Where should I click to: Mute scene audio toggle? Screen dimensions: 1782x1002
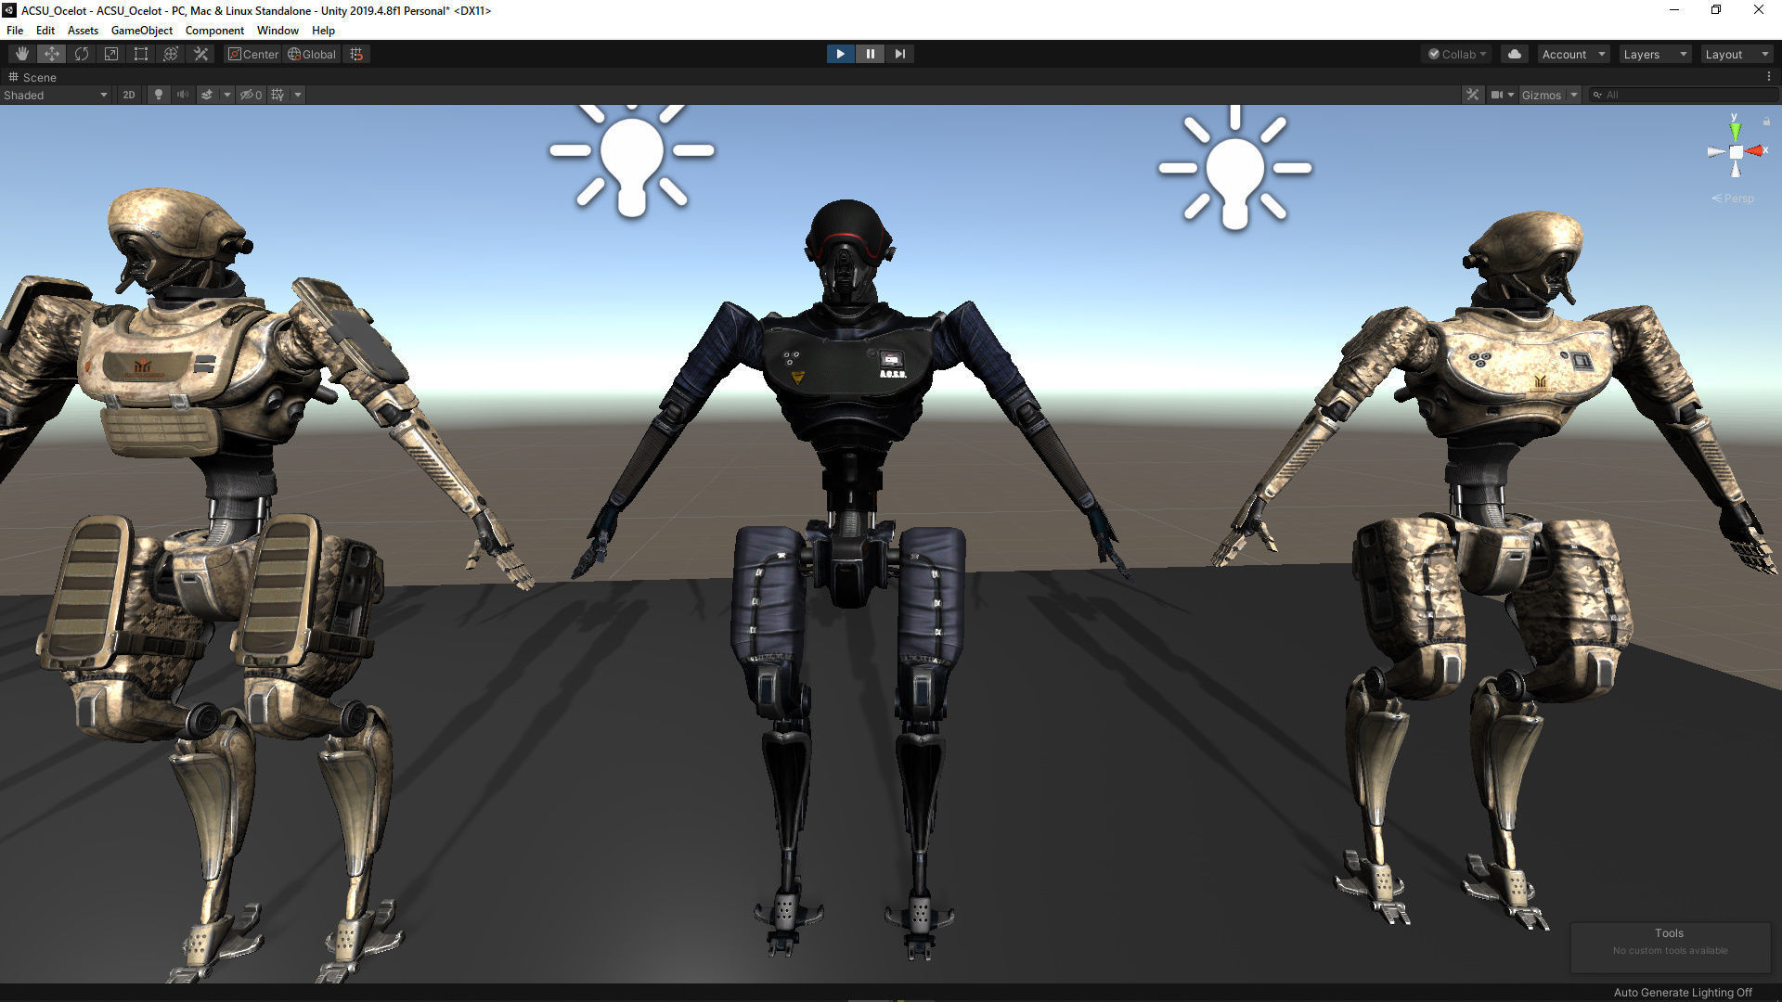point(183,95)
